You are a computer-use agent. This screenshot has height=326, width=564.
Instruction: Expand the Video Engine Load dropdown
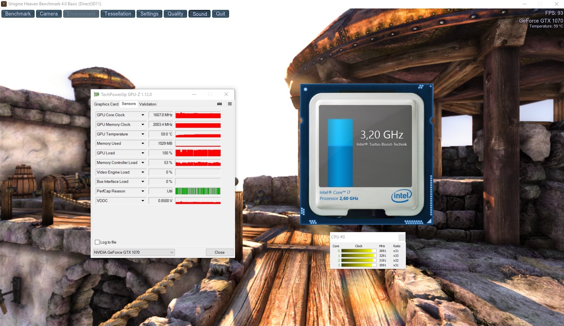click(143, 172)
